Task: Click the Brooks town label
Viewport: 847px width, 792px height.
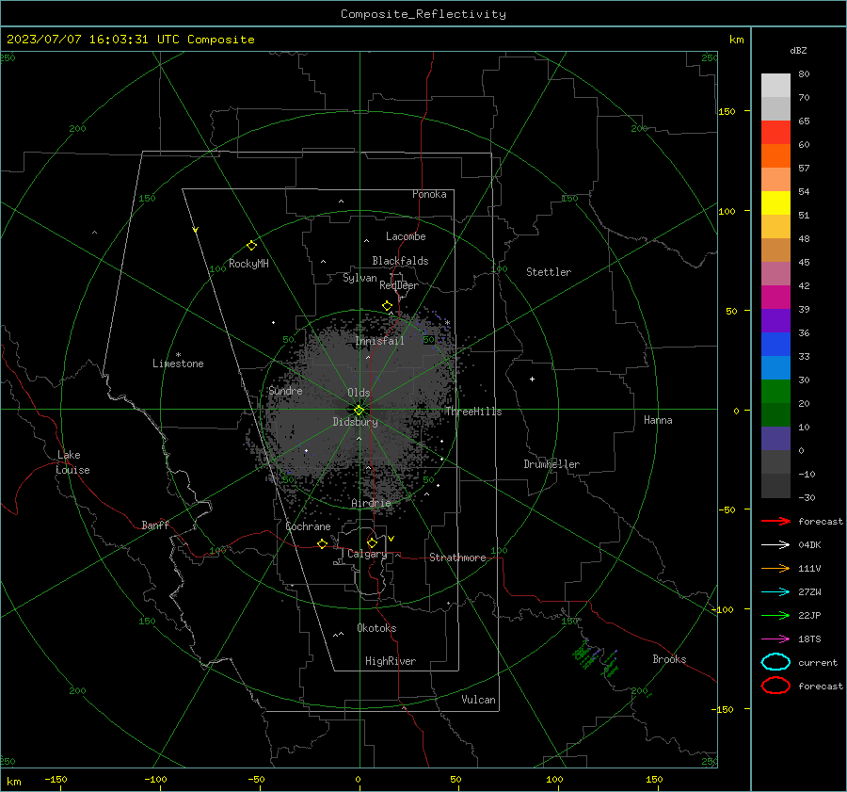Action: click(669, 659)
